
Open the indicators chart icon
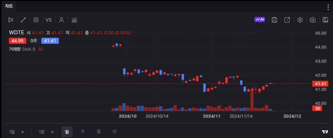click(x=74, y=20)
